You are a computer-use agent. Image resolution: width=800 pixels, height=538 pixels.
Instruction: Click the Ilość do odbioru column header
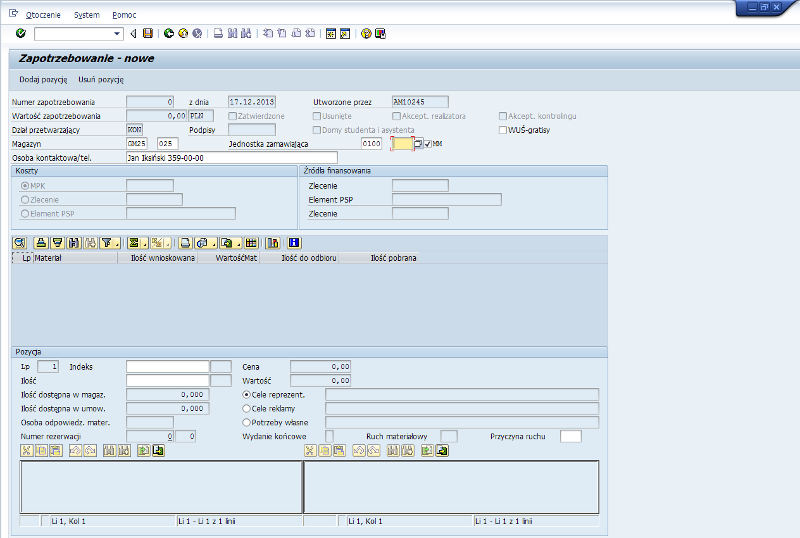(x=299, y=258)
